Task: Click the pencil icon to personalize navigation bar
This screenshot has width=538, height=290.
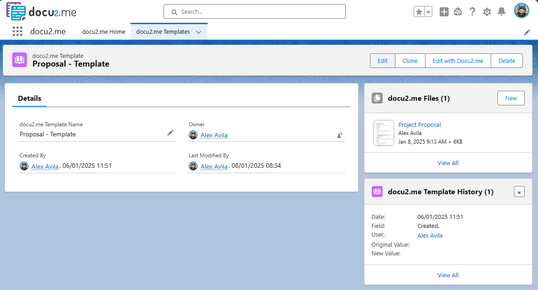Action: (x=527, y=32)
